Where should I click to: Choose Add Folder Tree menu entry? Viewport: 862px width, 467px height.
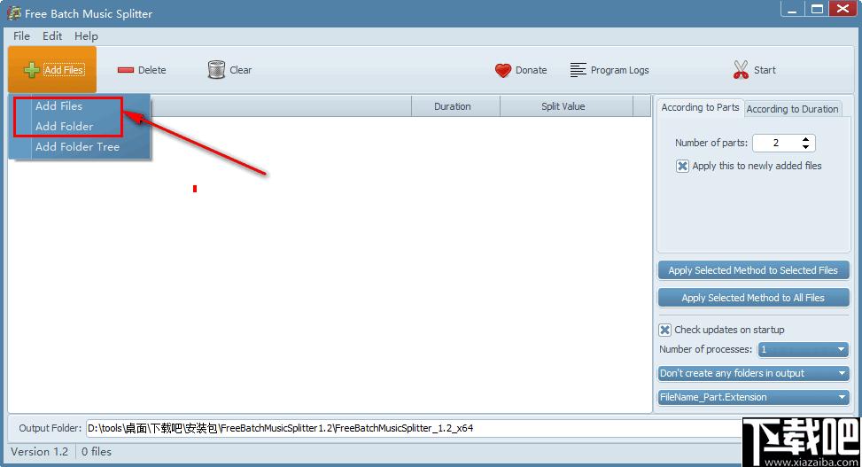click(77, 147)
